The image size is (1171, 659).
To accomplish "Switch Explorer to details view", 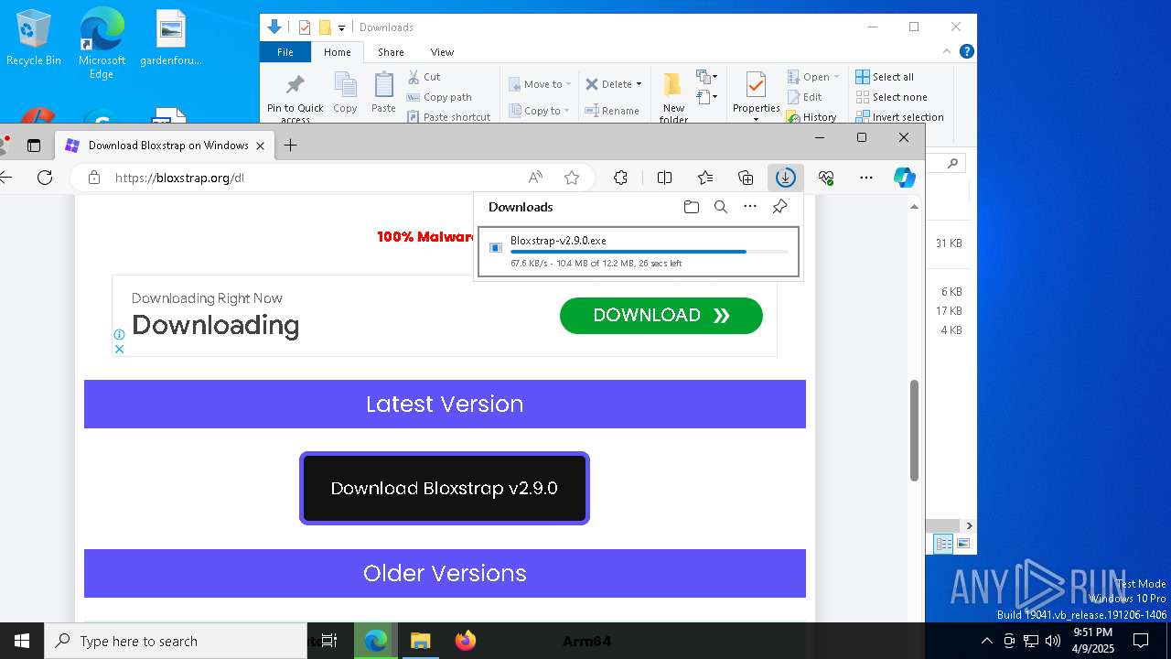I will [943, 544].
